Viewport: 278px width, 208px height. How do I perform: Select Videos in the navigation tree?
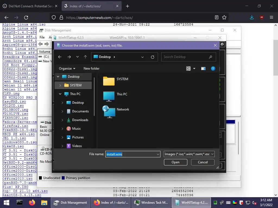(77, 146)
